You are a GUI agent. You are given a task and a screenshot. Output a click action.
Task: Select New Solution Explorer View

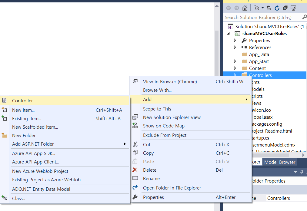[x=191, y=117]
